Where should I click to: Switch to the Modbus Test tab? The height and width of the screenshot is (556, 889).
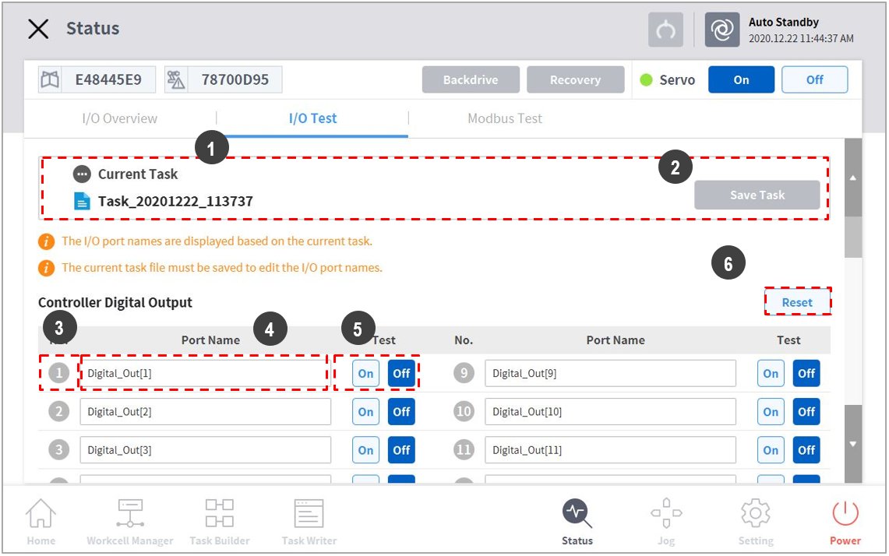505,119
